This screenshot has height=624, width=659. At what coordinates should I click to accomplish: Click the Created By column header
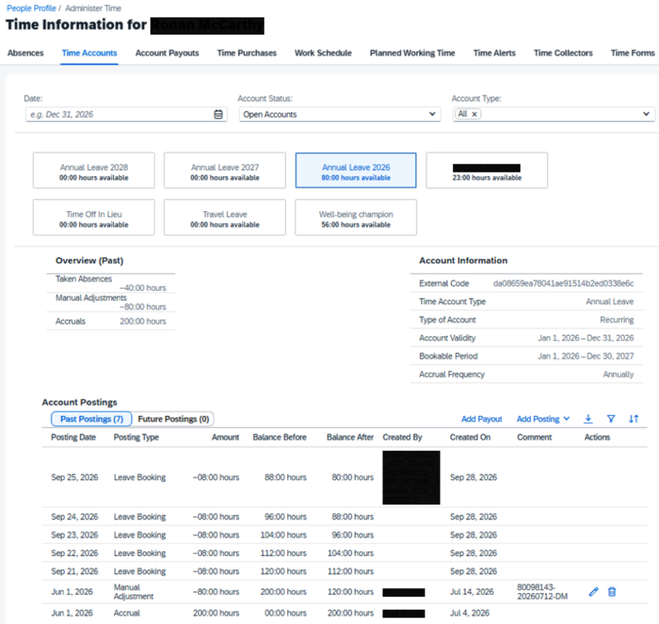coord(402,437)
